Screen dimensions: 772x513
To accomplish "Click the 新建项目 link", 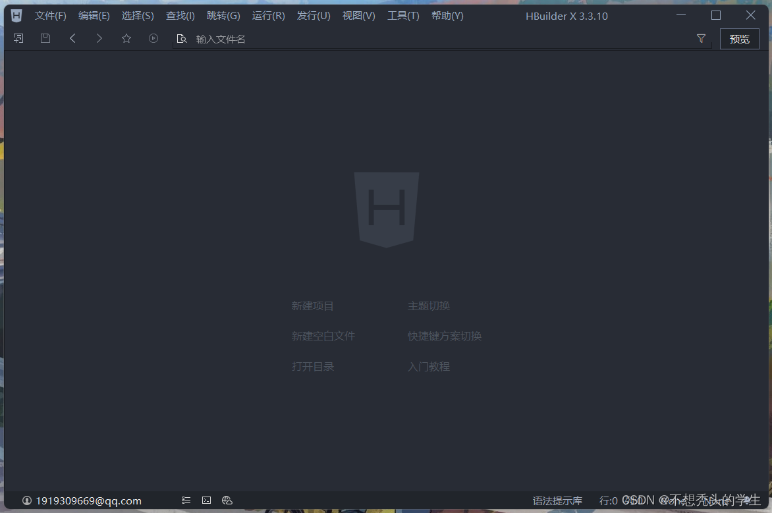I will point(313,306).
